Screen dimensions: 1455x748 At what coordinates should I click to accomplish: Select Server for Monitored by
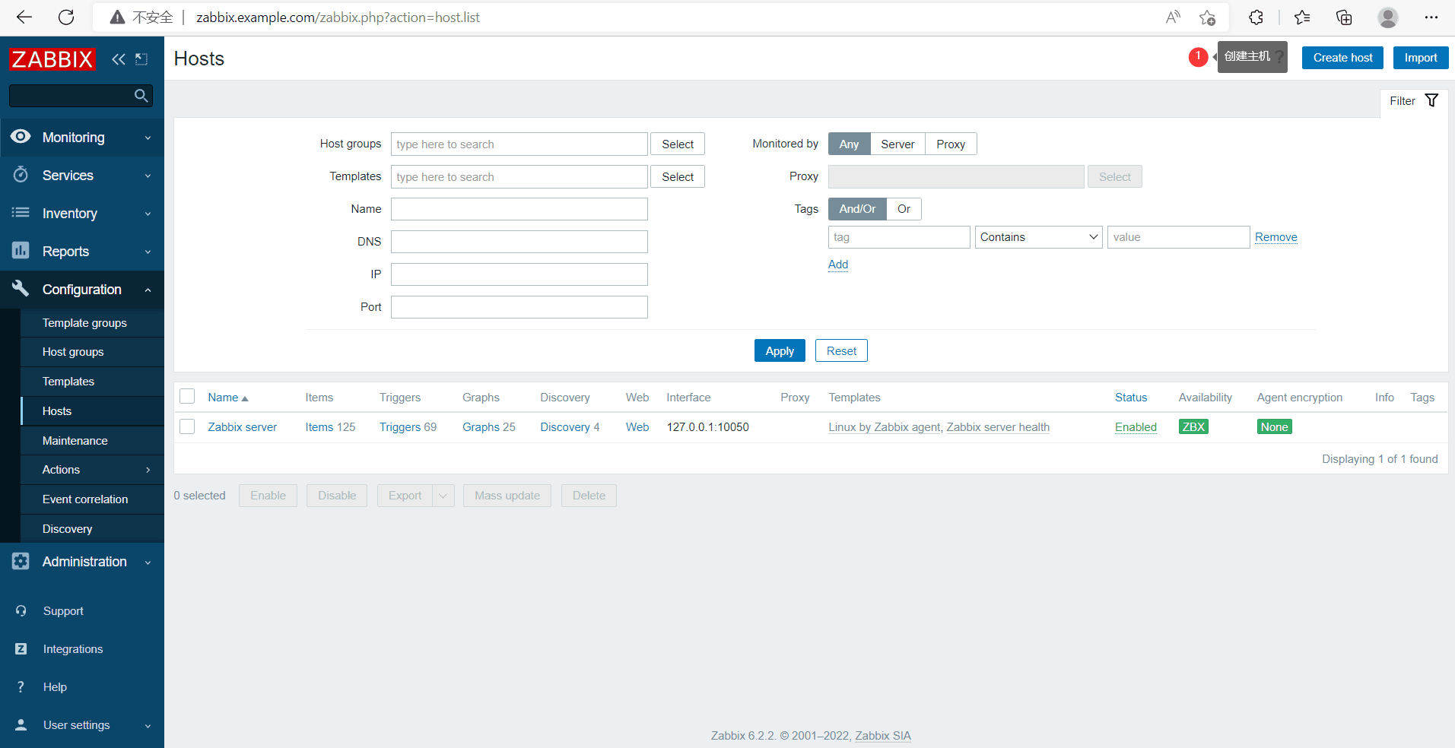point(897,144)
